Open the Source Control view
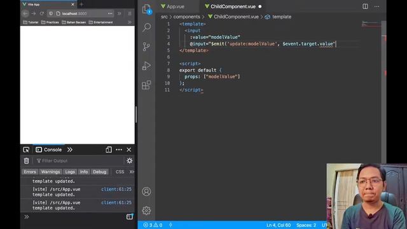Viewport: 407px width, 229px height. tap(146, 46)
